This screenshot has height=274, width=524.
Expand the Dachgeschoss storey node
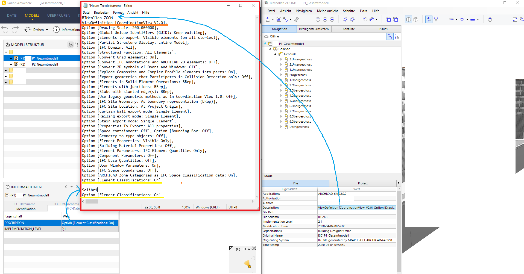(x=281, y=127)
